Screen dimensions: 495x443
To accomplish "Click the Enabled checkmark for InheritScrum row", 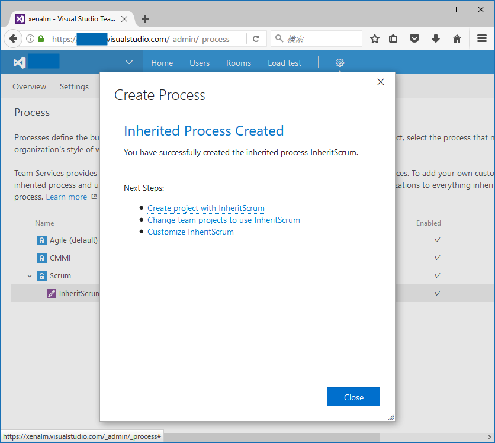I will point(437,293).
